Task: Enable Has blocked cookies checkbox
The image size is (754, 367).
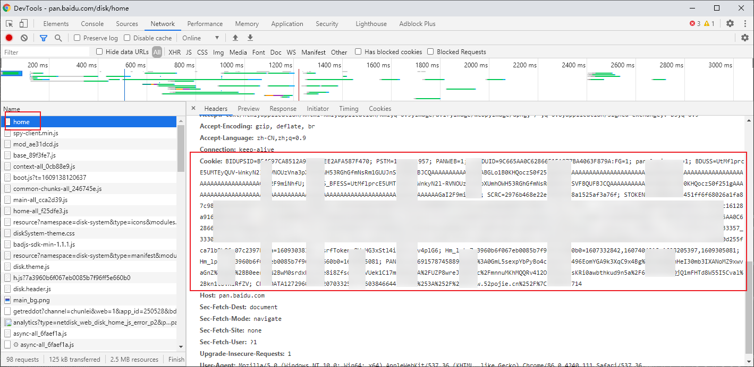Action: click(358, 51)
